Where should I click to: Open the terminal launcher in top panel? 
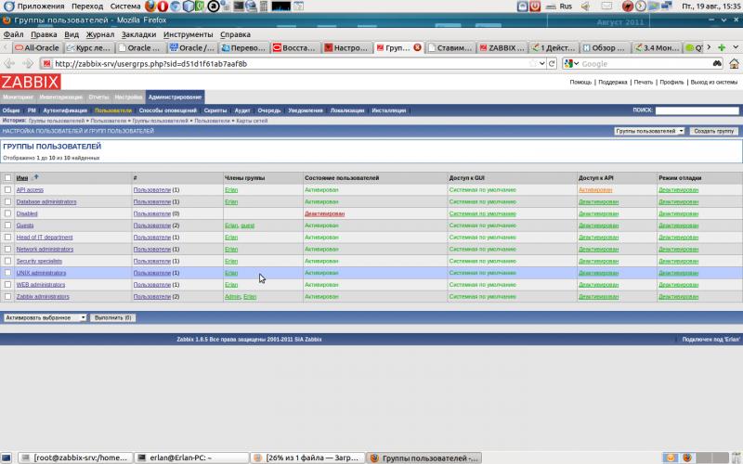(x=239, y=6)
